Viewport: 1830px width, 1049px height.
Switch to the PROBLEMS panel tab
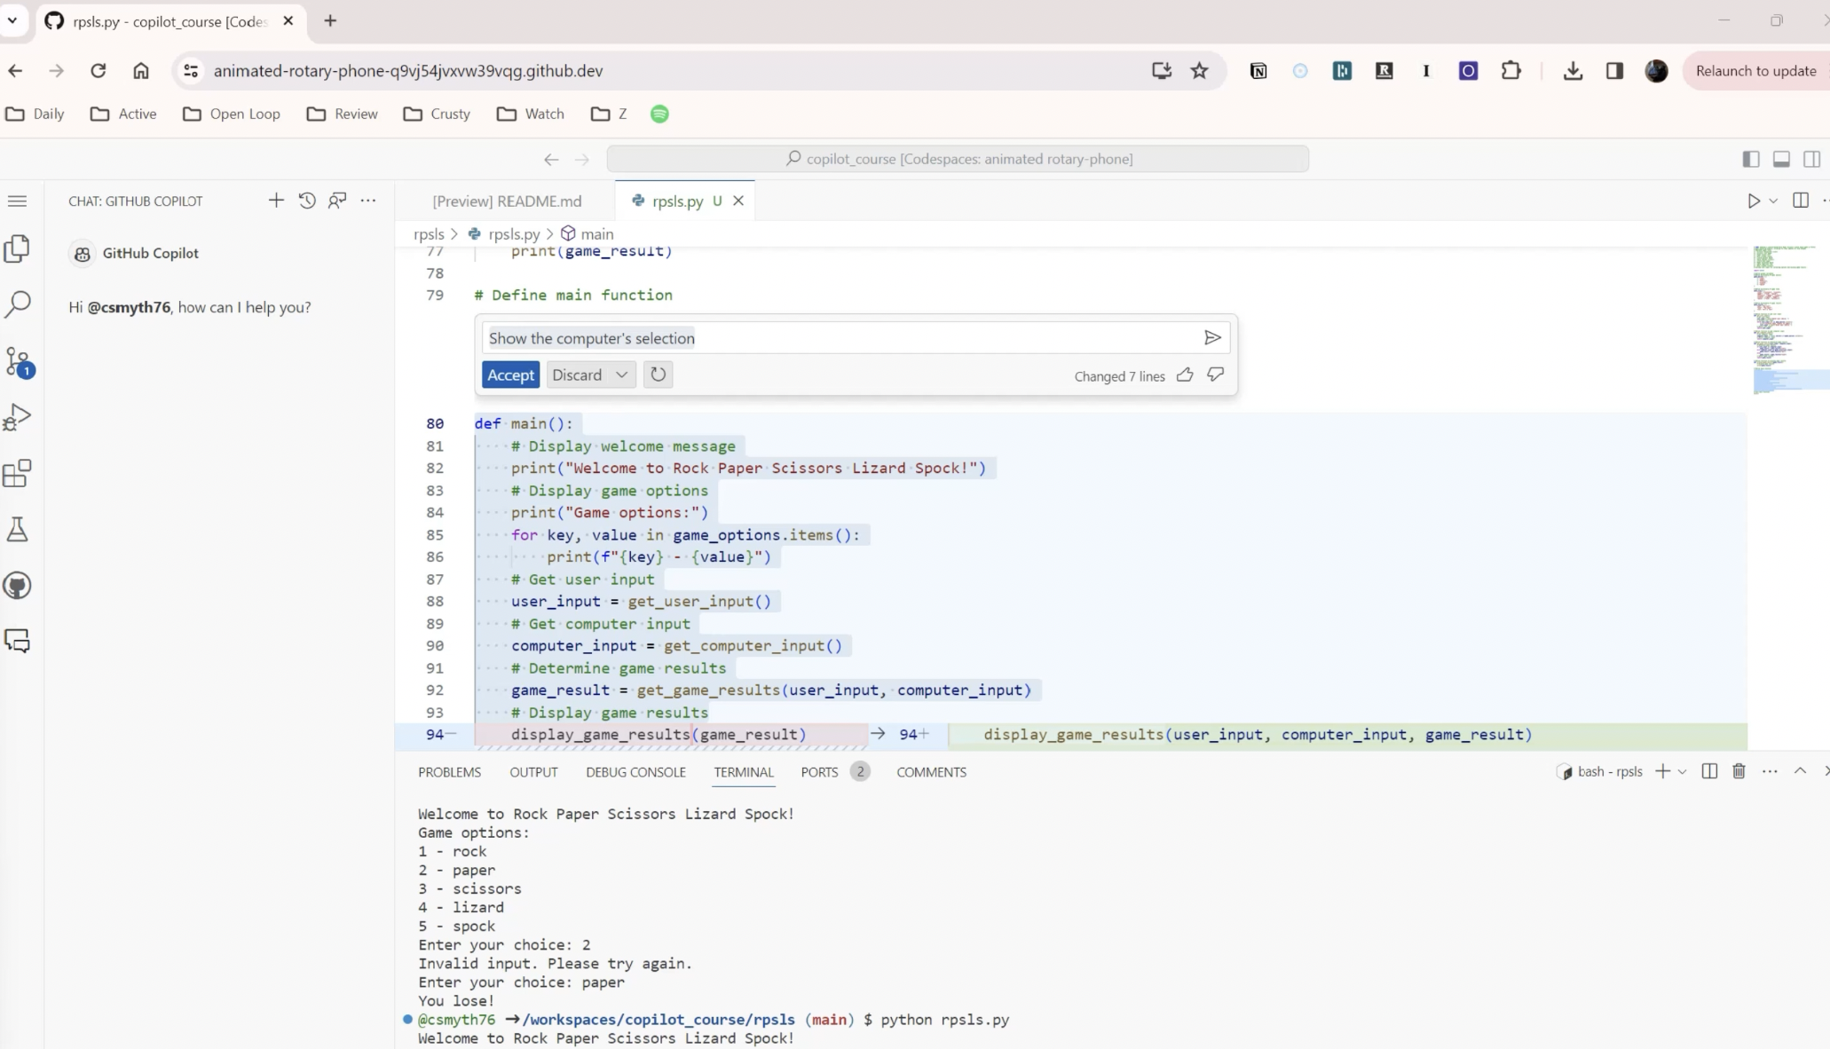click(449, 772)
